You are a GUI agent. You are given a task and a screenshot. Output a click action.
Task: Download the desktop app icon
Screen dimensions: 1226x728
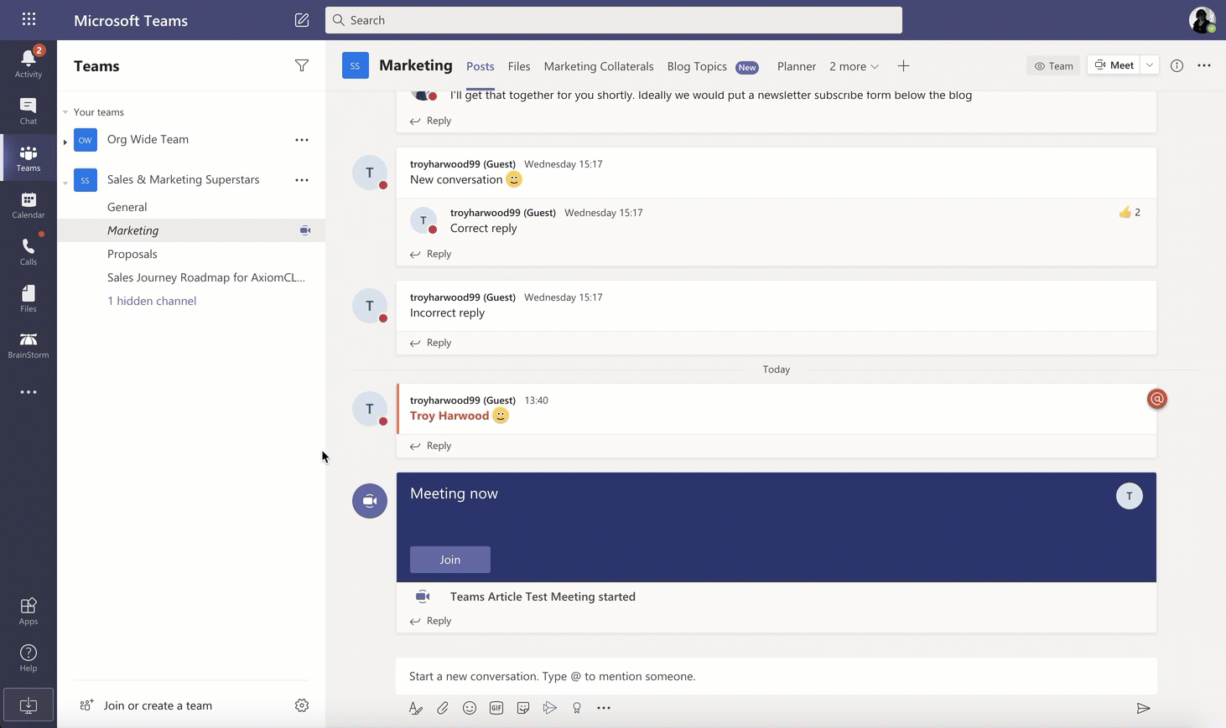[29, 705]
